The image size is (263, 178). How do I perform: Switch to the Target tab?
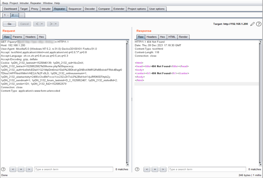tap(24, 9)
